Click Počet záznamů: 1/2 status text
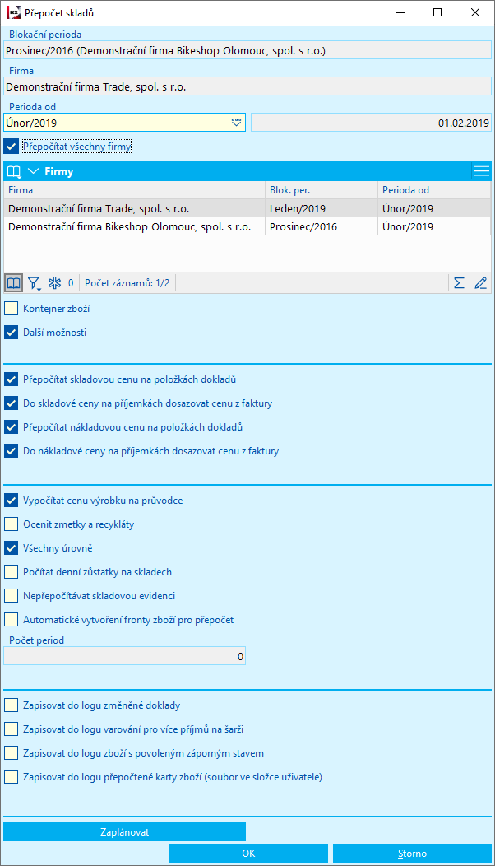 [x=127, y=283]
